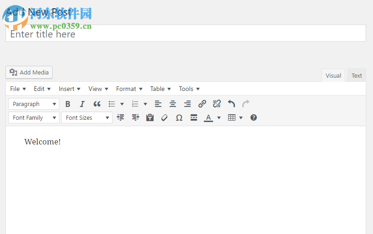Switch to the Visual editor tab
The height and width of the screenshot is (234, 373).
pyautogui.click(x=333, y=75)
